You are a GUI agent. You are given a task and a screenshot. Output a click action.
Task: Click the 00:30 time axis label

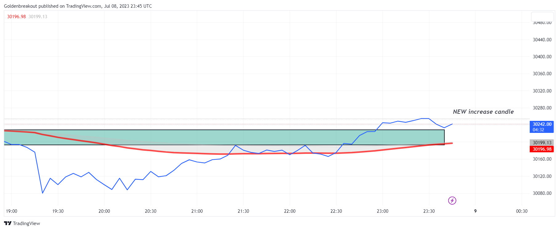pos(522,211)
